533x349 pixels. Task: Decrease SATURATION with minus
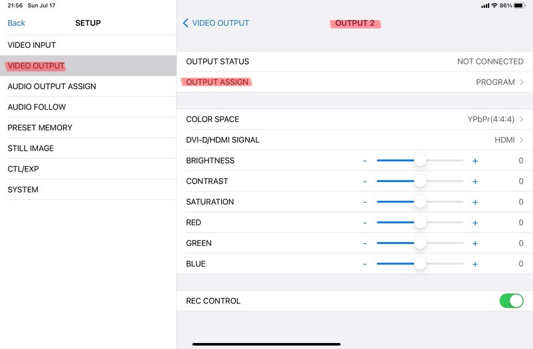[364, 202]
